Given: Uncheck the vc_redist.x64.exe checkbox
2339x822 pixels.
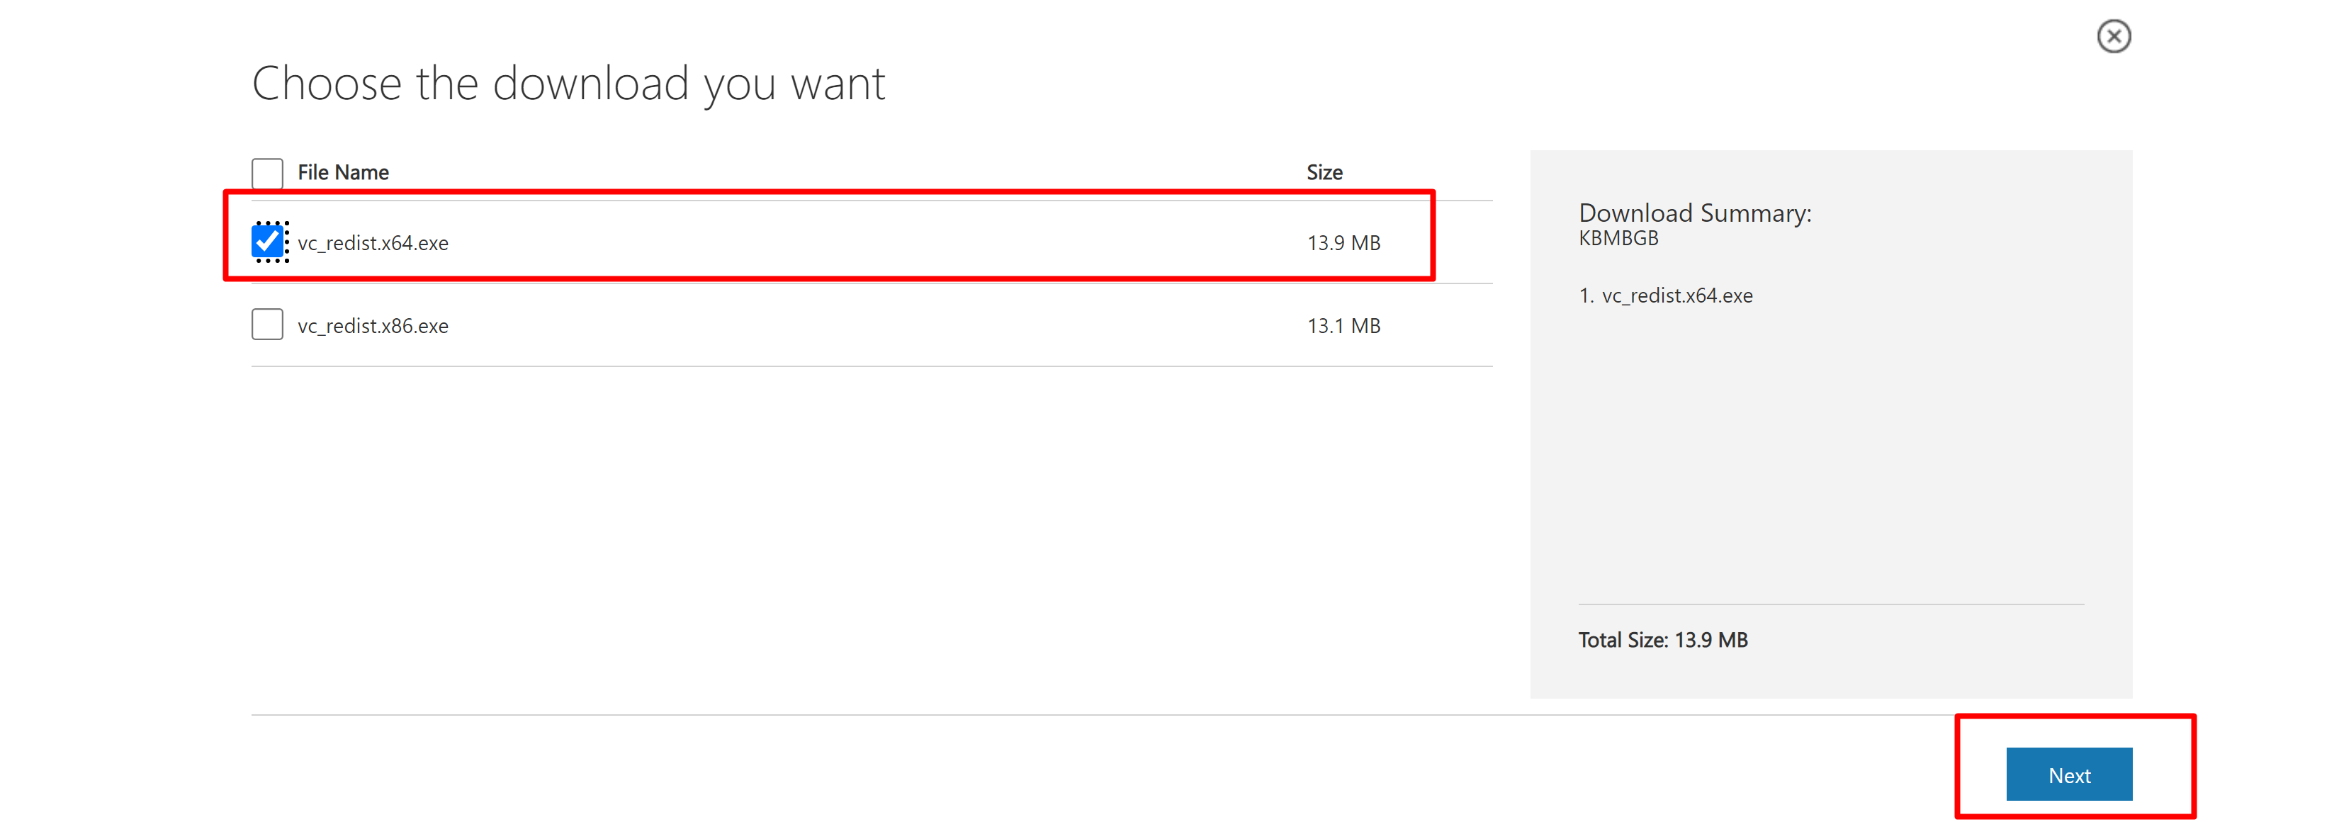Looking at the screenshot, I should [x=268, y=242].
